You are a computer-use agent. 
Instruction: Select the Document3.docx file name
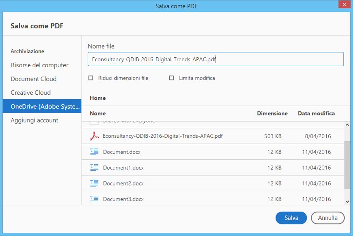pos(124,199)
